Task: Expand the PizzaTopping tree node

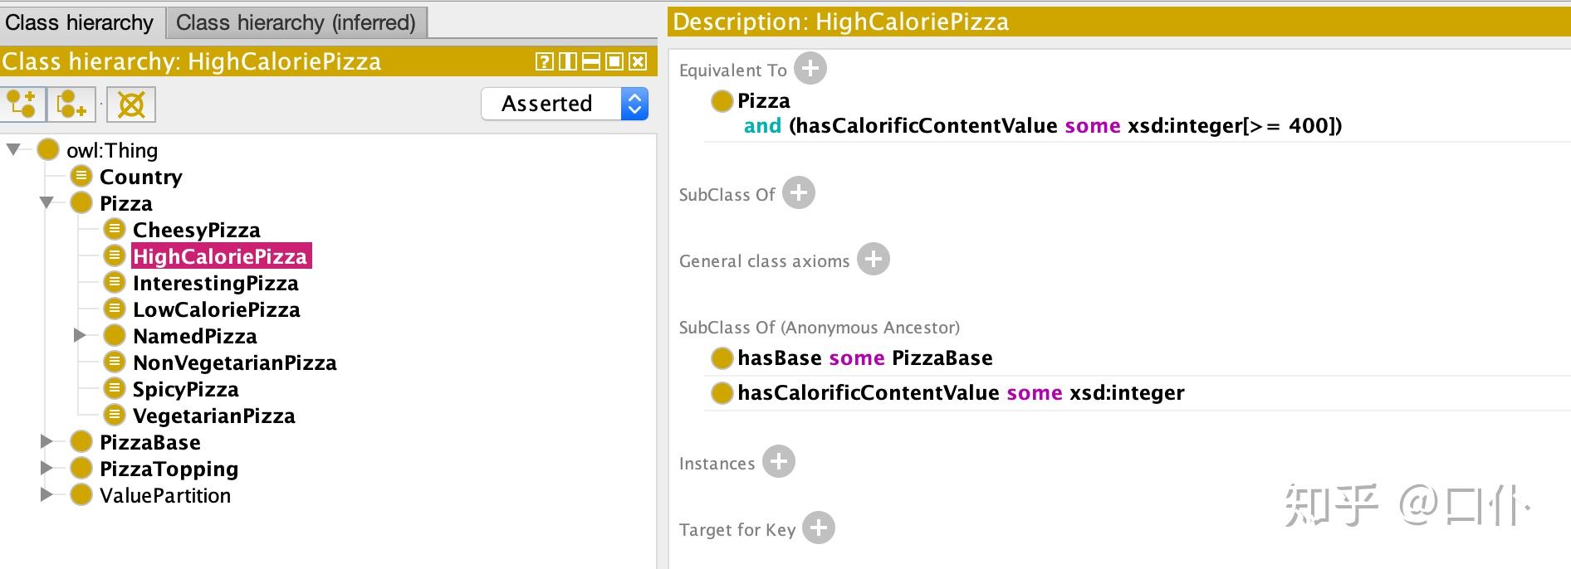Action: click(x=46, y=469)
